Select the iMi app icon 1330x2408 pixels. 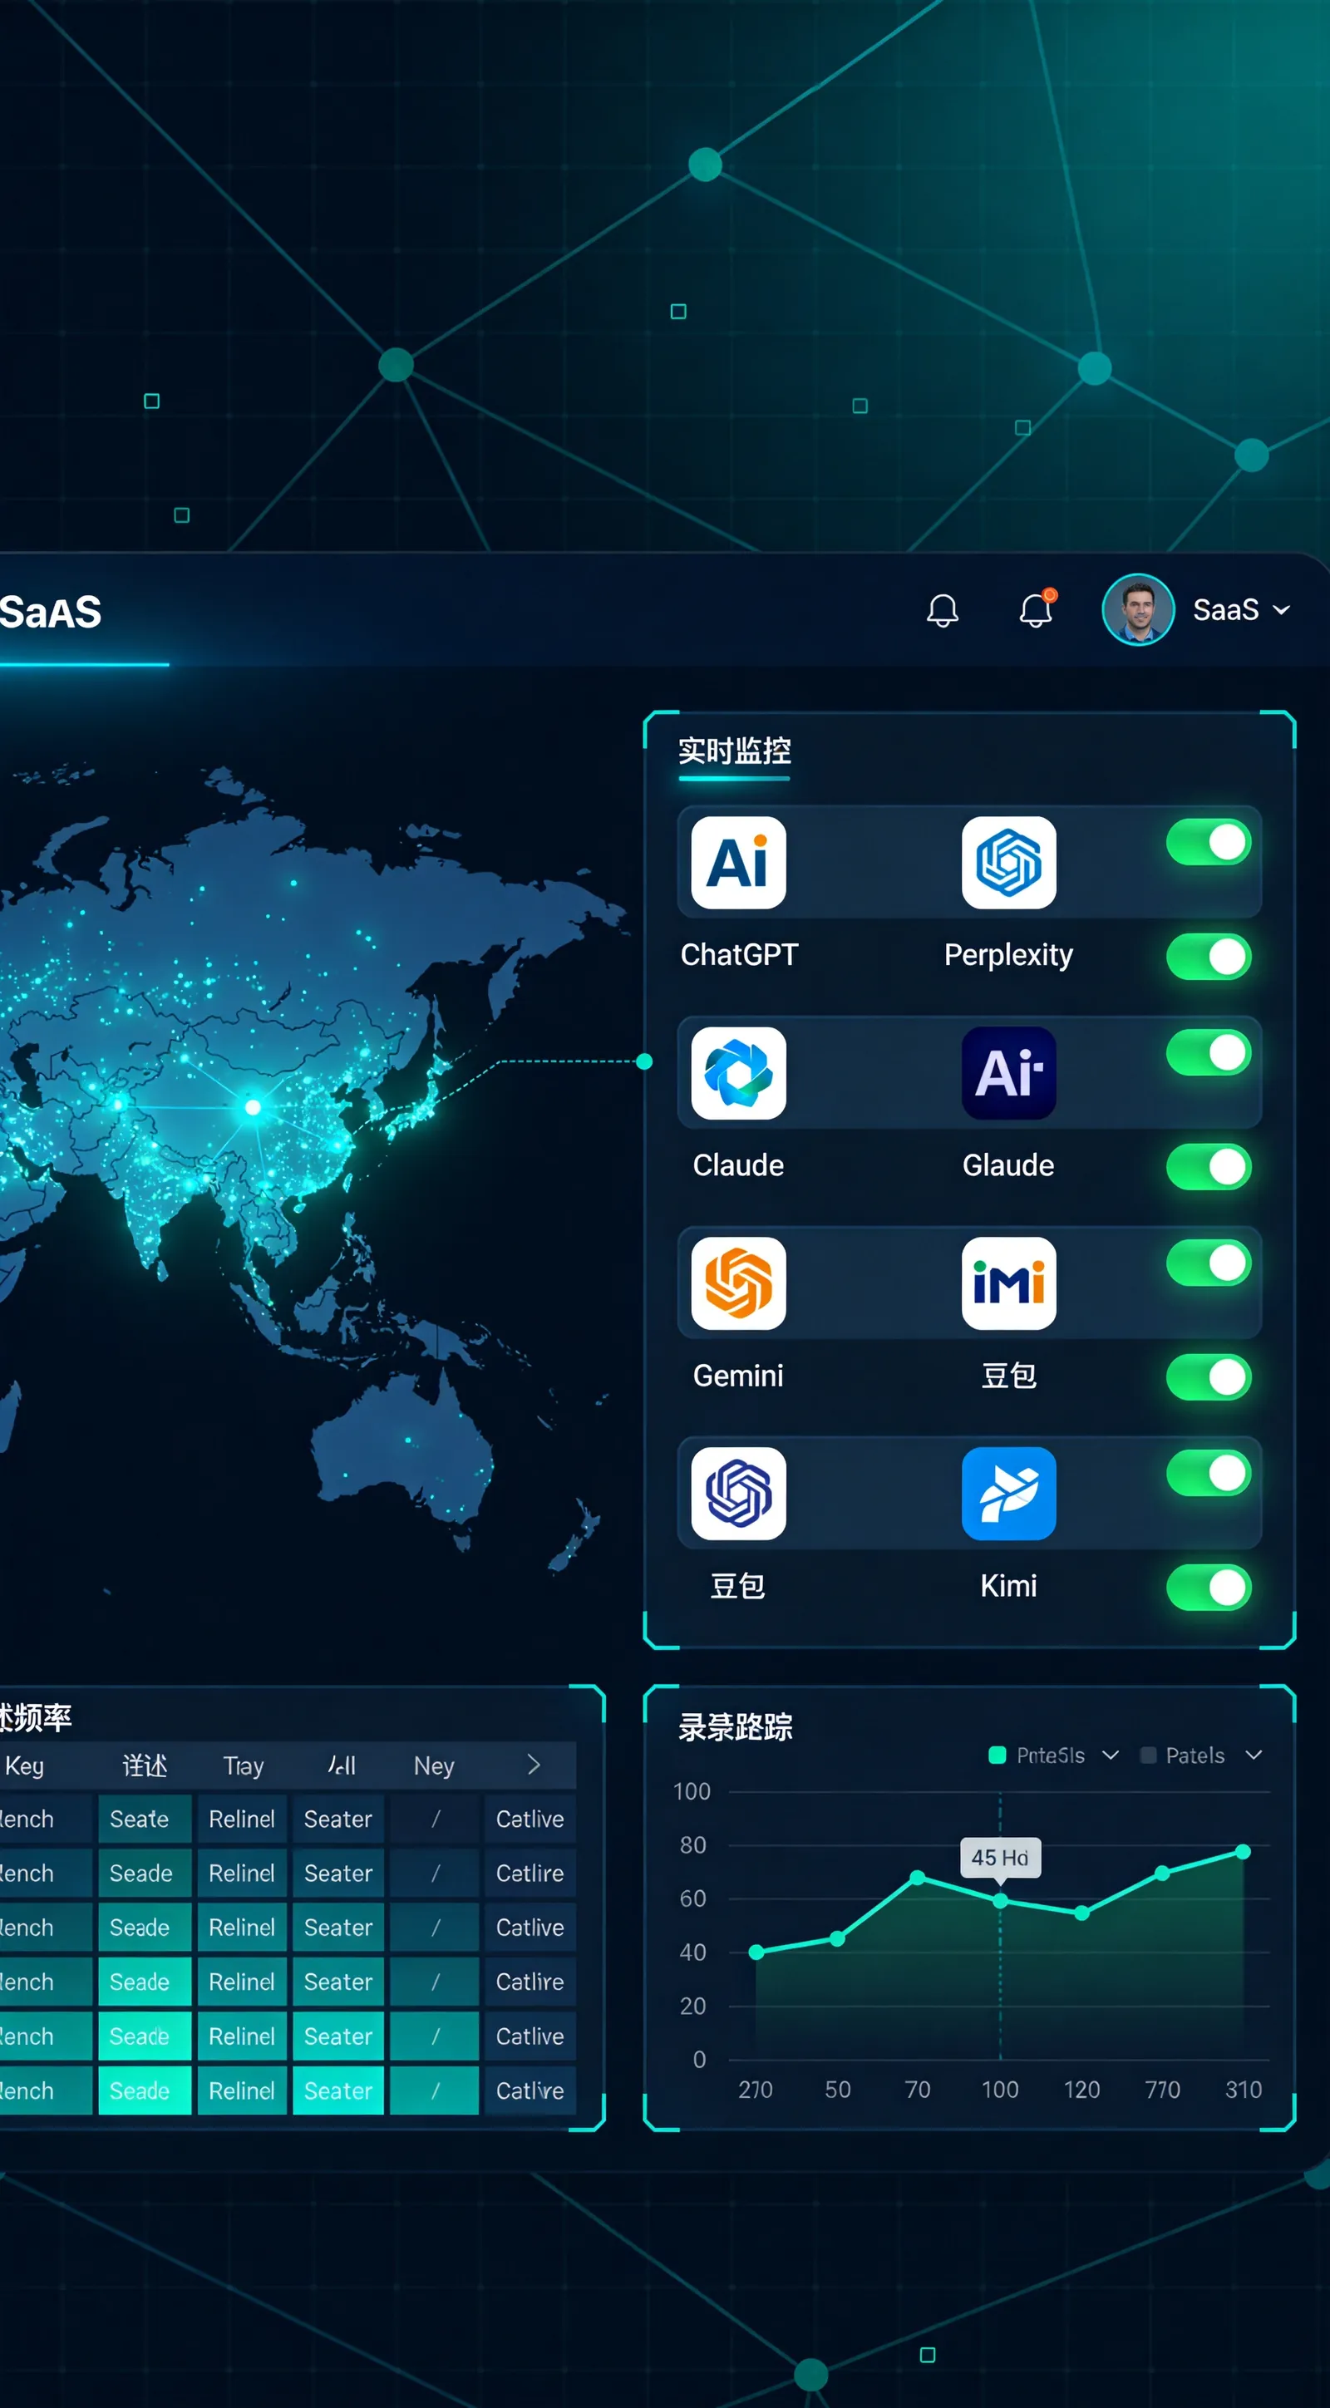(1008, 1283)
